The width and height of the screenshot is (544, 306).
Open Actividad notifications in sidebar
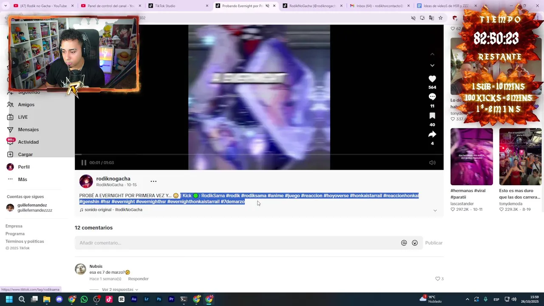28,142
